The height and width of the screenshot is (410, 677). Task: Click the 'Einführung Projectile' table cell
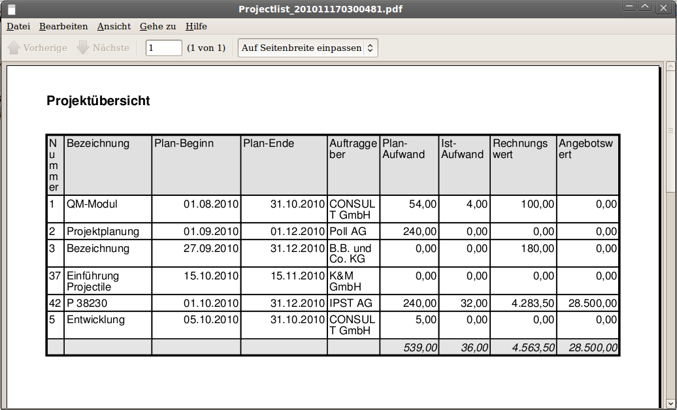[93, 281]
